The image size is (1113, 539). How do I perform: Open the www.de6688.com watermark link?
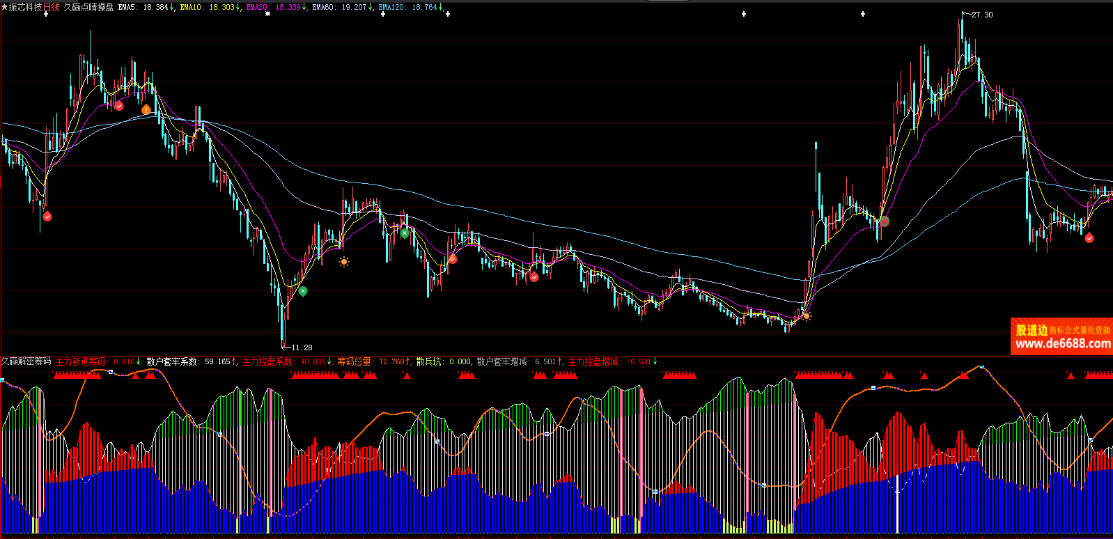[1062, 343]
